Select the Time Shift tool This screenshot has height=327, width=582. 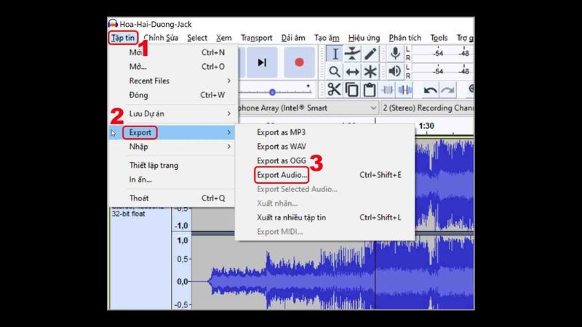point(352,71)
